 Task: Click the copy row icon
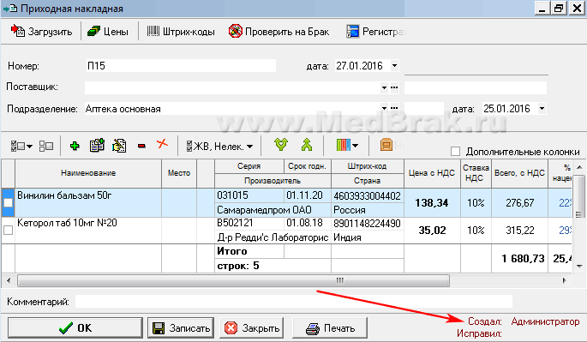97,146
